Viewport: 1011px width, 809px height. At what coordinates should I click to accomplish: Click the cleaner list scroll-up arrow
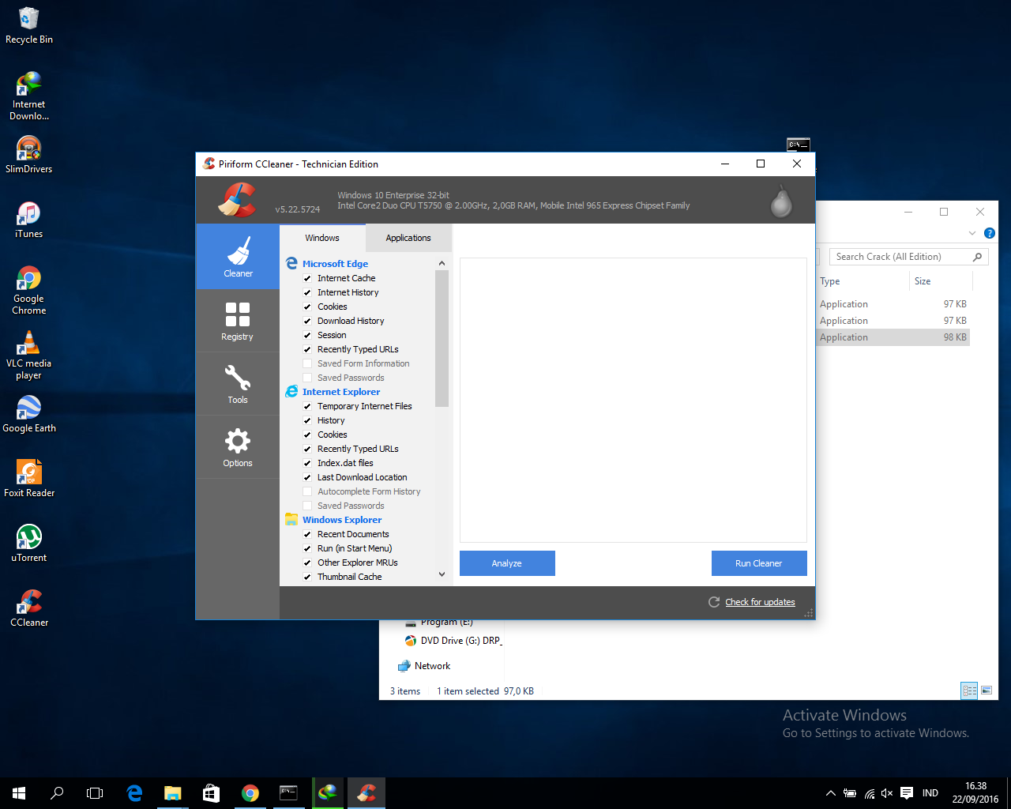click(x=442, y=263)
